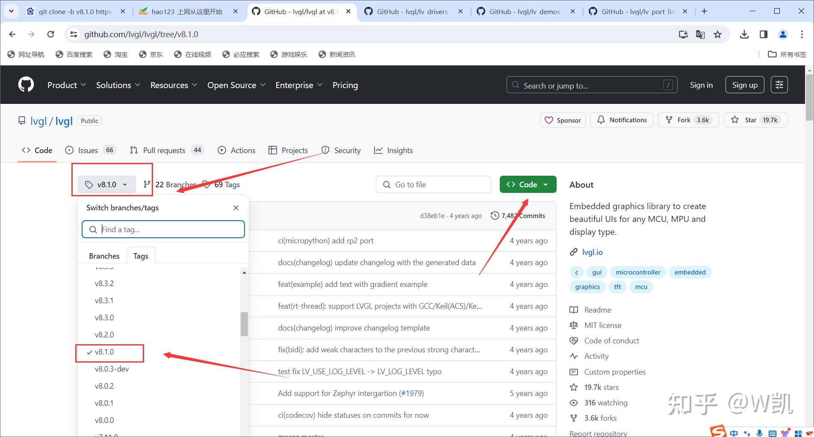Viewport: 814px width, 437px height.
Task: Expand the v8.1.0 branch/tag selector
Action: tap(106, 185)
